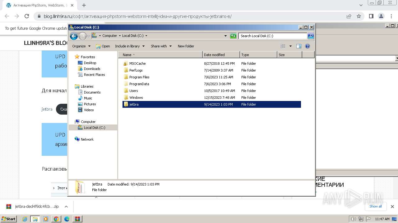Click the jetbra folder icon in the list
This screenshot has width=398, height=223.
[x=126, y=104]
